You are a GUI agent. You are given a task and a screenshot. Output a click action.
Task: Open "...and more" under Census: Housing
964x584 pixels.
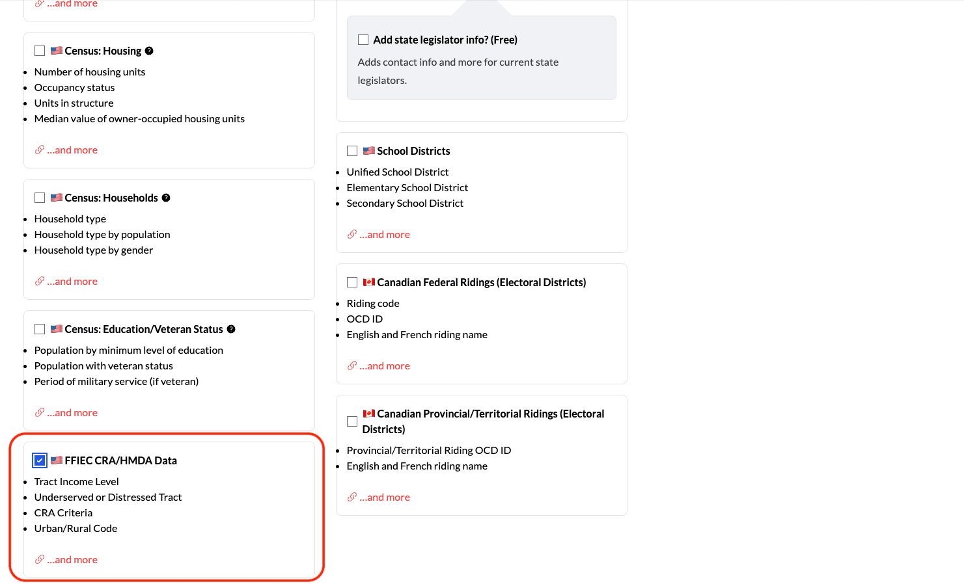pyautogui.click(x=72, y=149)
